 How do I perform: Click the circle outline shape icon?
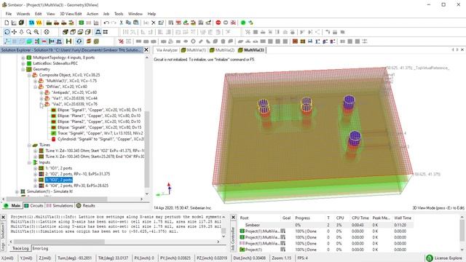point(193,41)
